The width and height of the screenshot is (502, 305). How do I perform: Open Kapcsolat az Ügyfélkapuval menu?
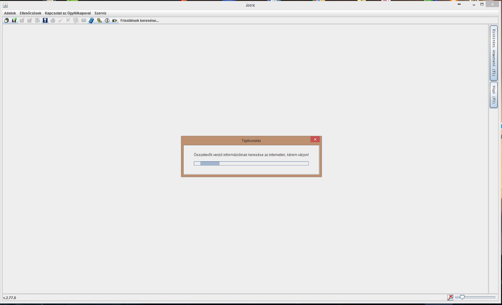click(68, 13)
